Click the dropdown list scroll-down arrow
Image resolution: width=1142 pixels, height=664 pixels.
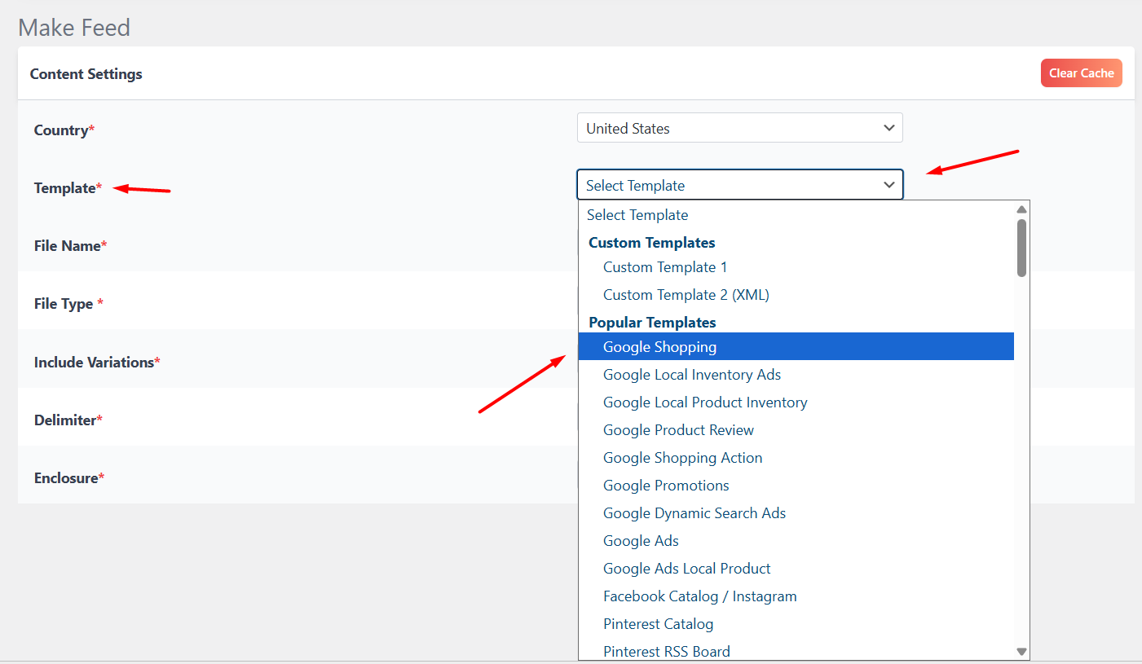[1021, 652]
